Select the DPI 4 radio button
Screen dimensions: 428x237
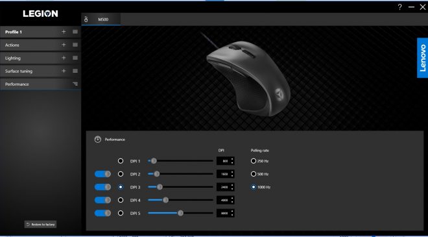click(121, 200)
